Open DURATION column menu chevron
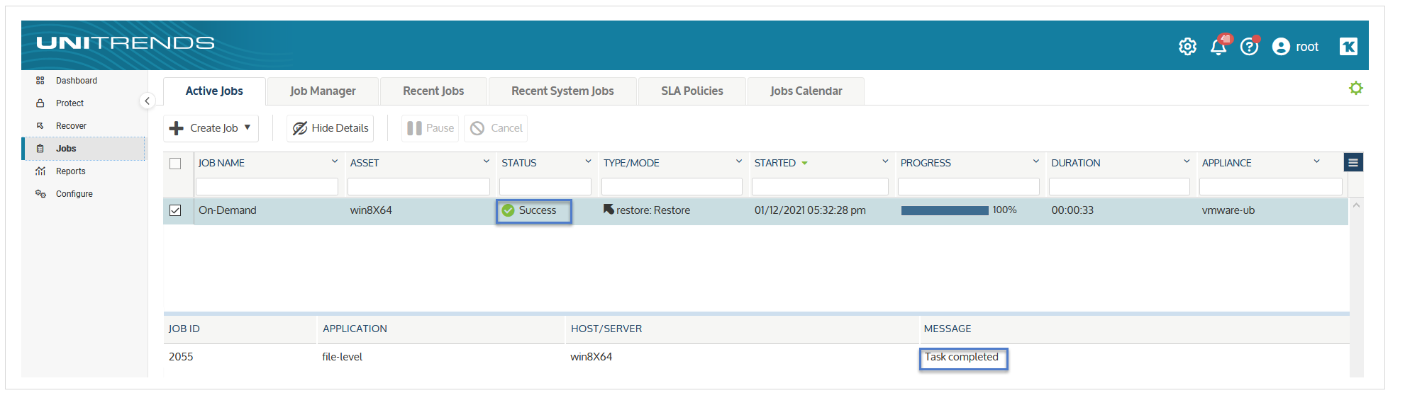 1187,161
